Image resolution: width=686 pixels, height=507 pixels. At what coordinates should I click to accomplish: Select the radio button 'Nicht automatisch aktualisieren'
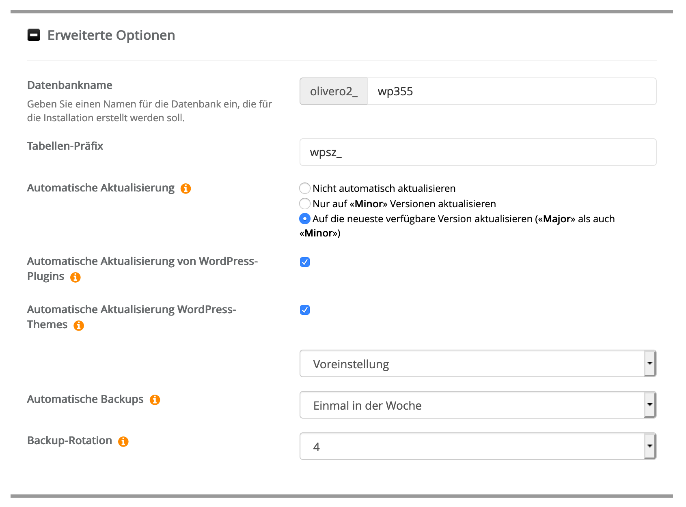tap(304, 188)
